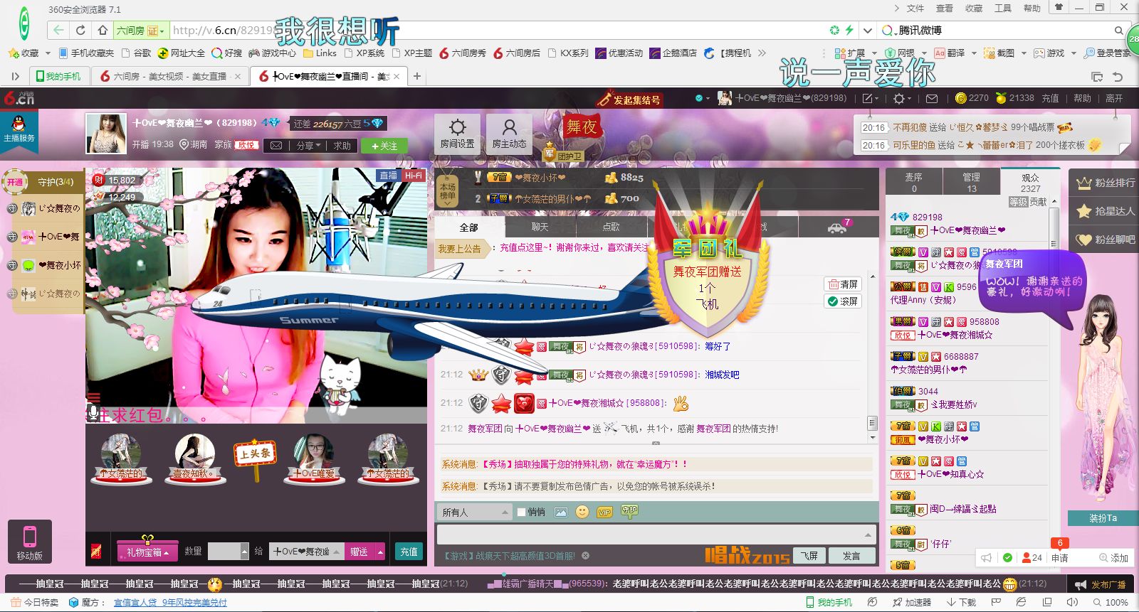
Task: Open the 移动版 phone icon
Action: click(30, 542)
